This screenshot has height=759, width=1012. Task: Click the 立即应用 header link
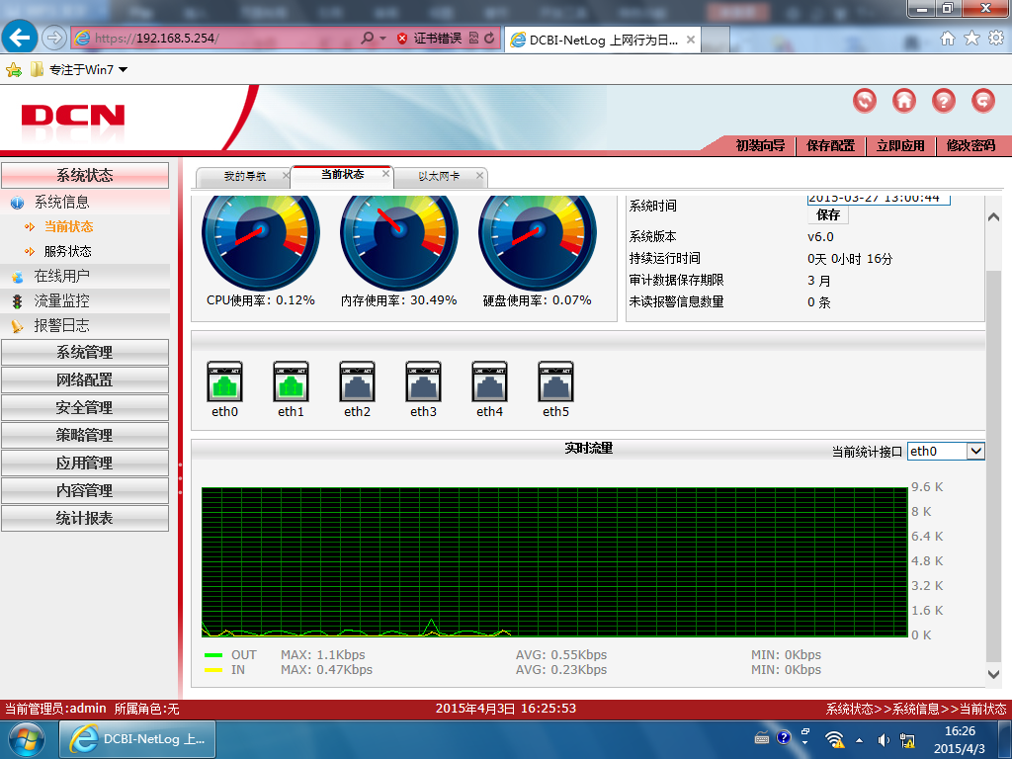click(x=899, y=146)
